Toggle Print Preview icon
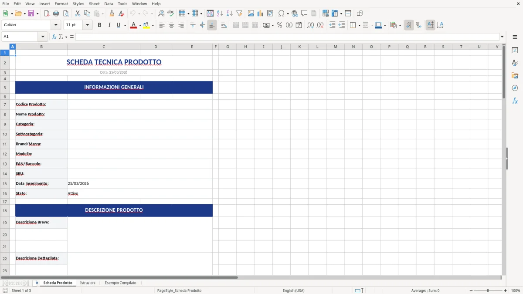 tap(66, 13)
